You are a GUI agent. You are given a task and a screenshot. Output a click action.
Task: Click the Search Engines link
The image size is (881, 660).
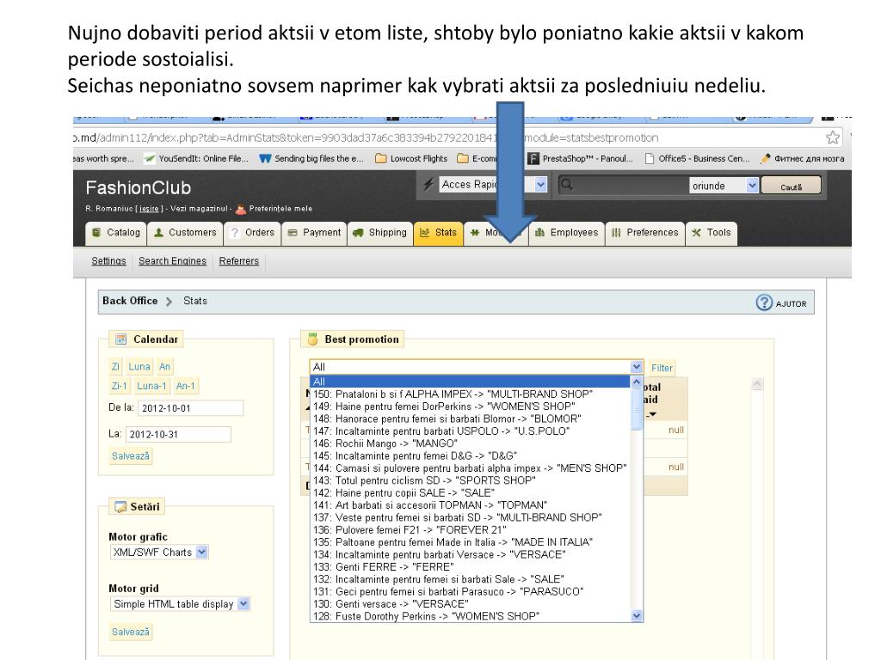tap(172, 261)
